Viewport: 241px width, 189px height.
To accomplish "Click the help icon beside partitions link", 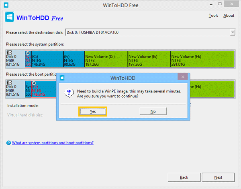I will 8,143.
